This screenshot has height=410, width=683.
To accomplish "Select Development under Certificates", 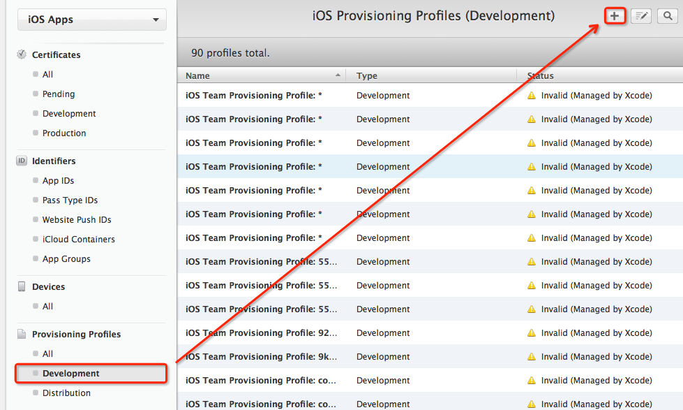I will 69,114.
